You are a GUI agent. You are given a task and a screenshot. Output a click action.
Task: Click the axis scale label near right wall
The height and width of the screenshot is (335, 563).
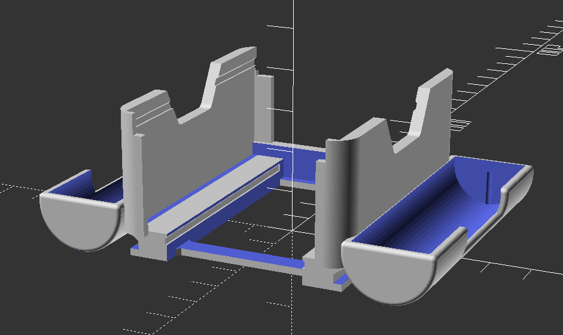(459, 125)
